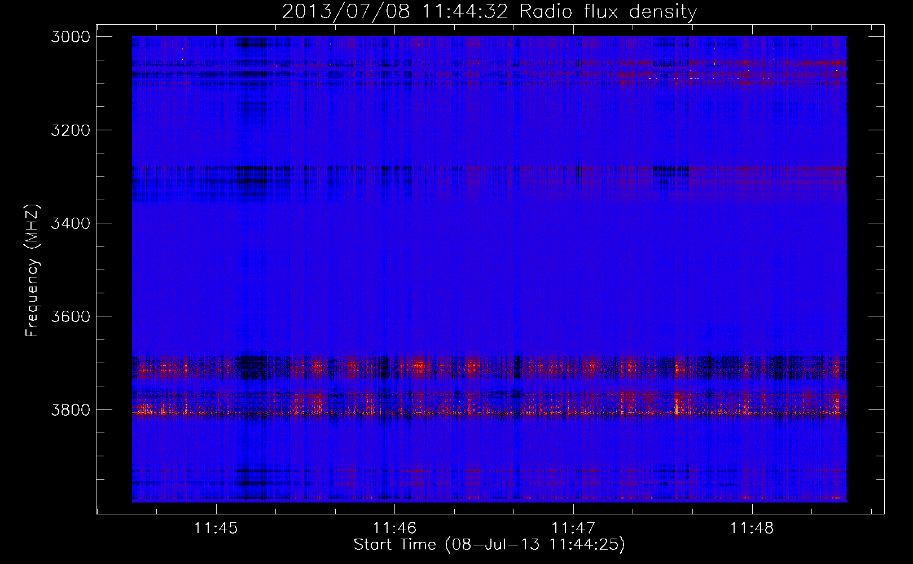The width and height of the screenshot is (913, 564).
Task: Click the "Start Time (08-Jul-13 11:44:25)" axis title
Action: 489,545
